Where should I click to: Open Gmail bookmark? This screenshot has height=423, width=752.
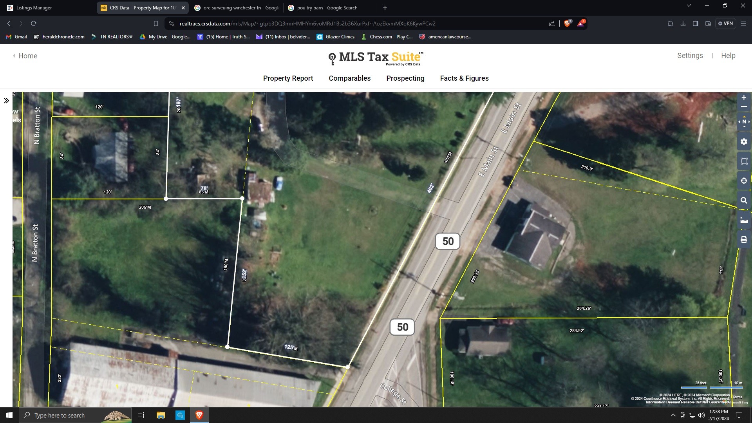coord(16,37)
